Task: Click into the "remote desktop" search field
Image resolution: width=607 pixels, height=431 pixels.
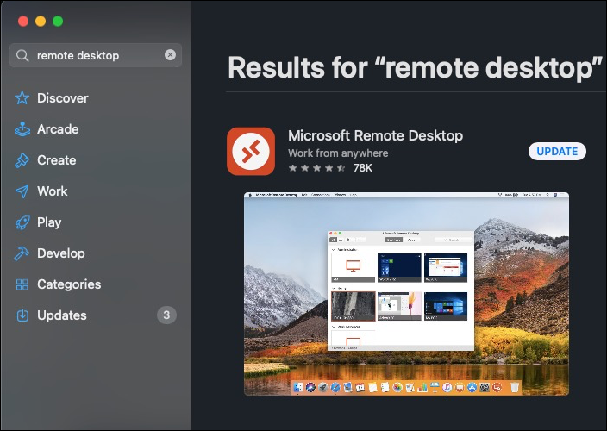Action: (x=95, y=55)
